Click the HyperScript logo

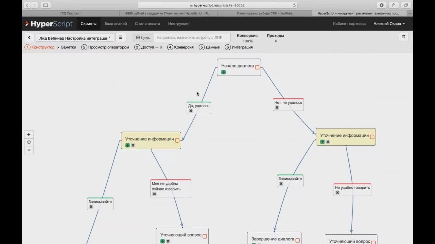tap(49, 24)
